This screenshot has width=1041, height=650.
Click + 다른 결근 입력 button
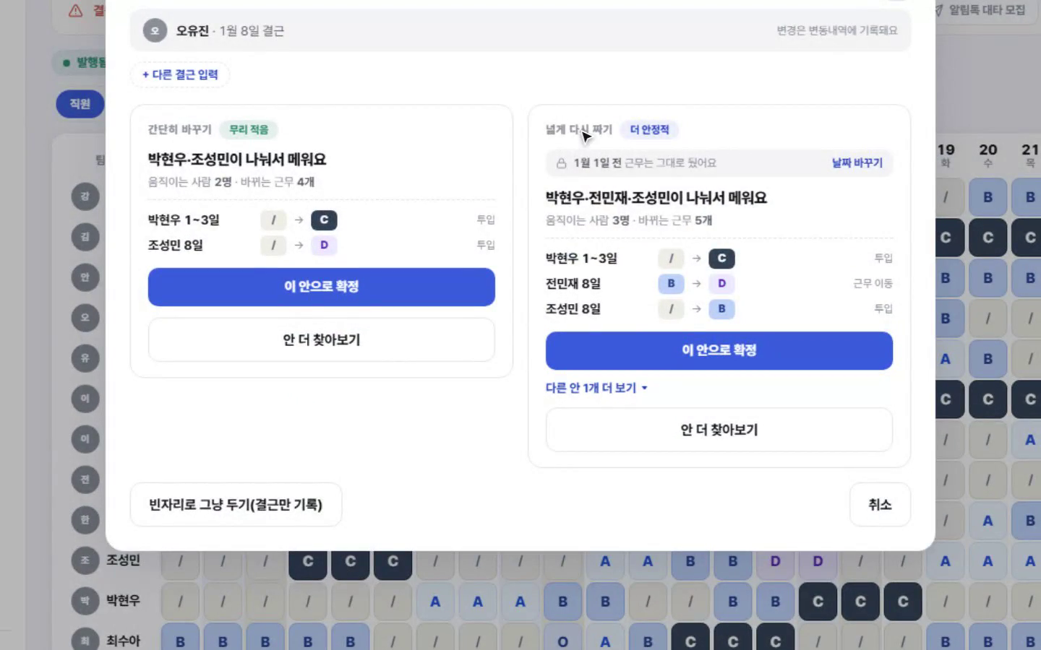pyautogui.click(x=180, y=74)
